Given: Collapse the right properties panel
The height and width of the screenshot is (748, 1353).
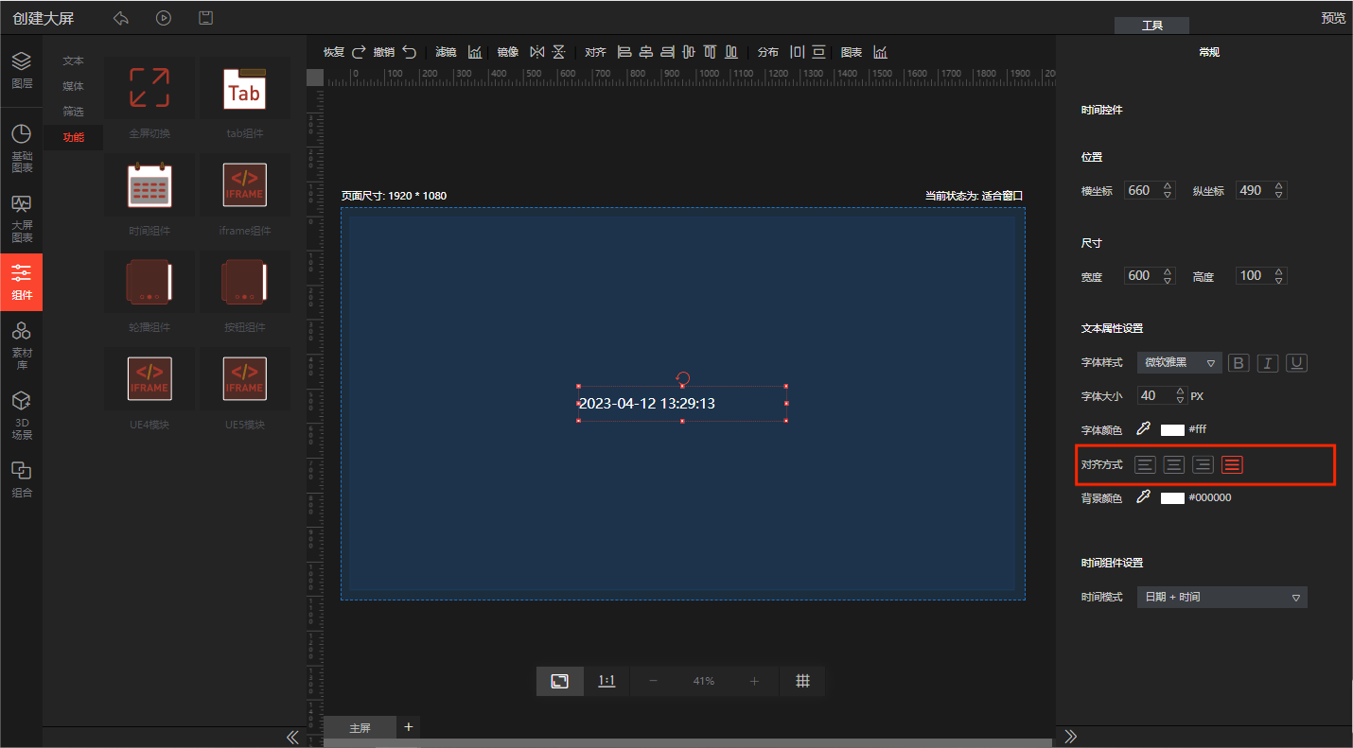Looking at the screenshot, I should pyautogui.click(x=1071, y=737).
